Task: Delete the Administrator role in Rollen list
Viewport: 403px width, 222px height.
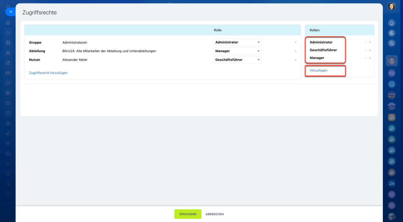Action: 370,42
